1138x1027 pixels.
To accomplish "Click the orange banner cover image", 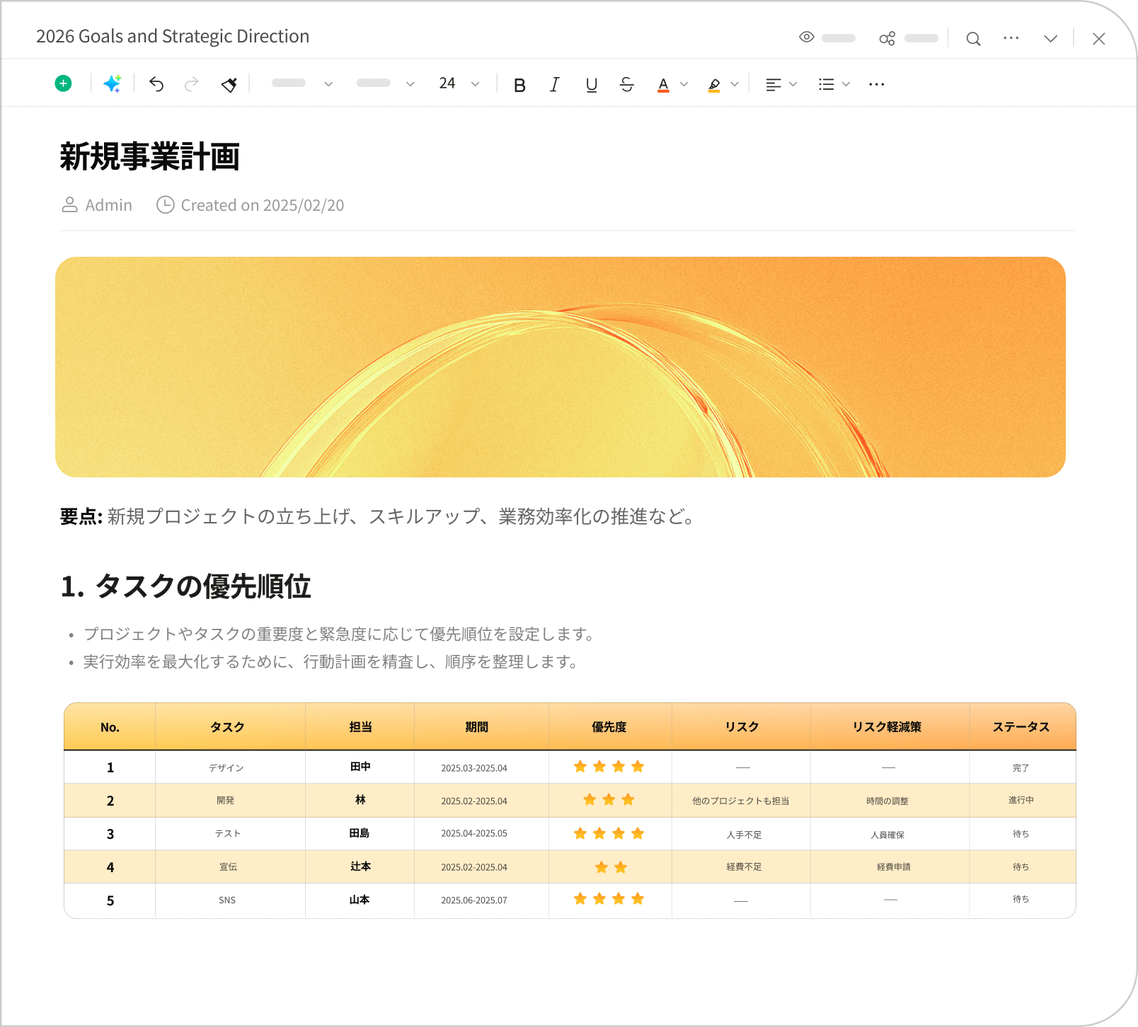I will pyautogui.click(x=561, y=366).
